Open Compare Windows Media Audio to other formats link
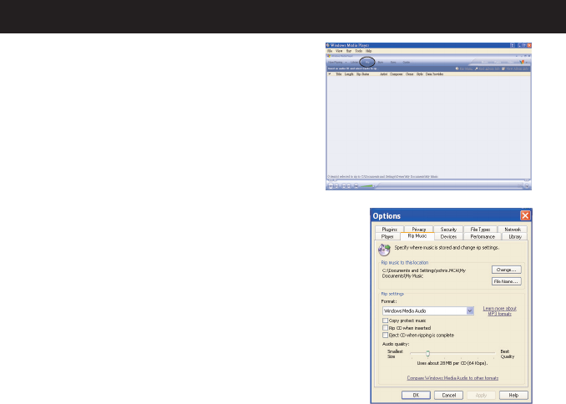566x404 pixels. pyautogui.click(x=452, y=378)
